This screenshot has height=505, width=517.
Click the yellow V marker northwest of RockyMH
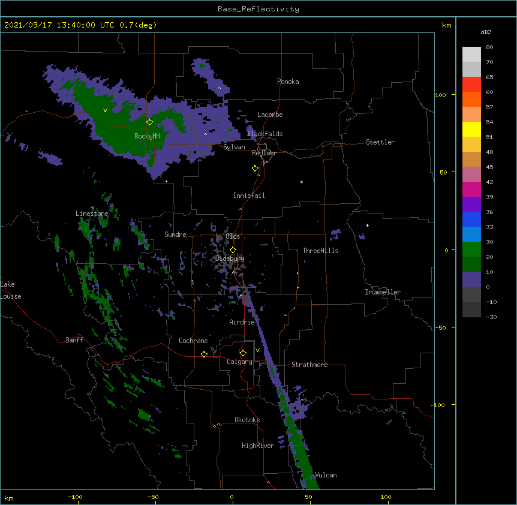point(105,110)
